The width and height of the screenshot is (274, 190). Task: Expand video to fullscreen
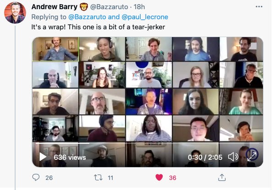(x=252, y=156)
